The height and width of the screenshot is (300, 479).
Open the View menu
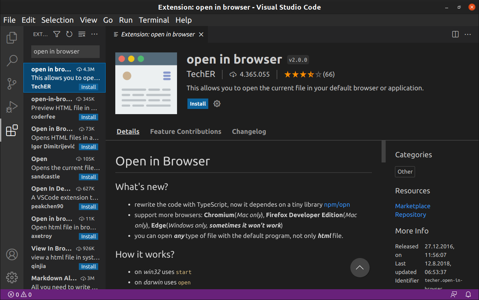pyautogui.click(x=89, y=20)
